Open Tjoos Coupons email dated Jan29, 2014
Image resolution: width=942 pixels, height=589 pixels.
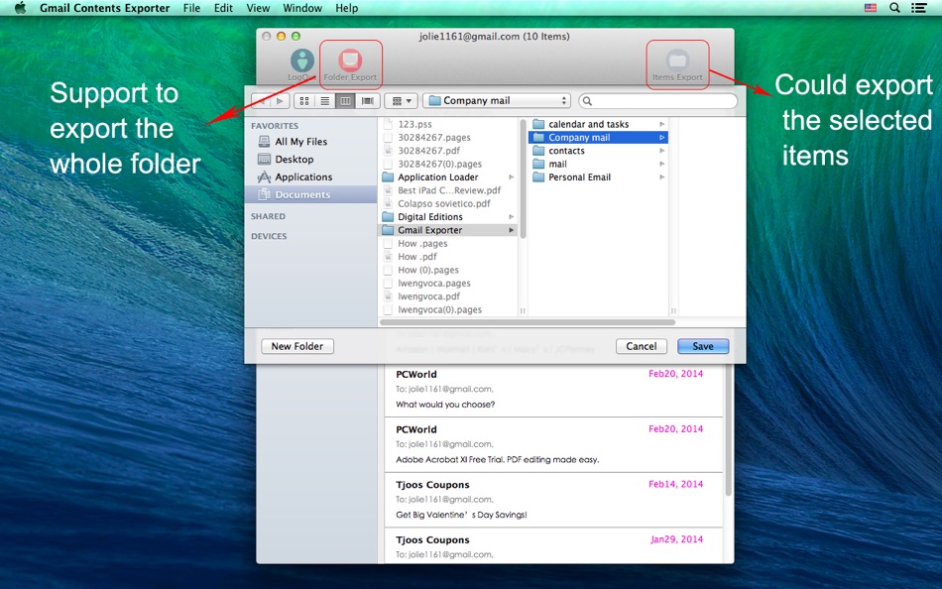coord(553,546)
